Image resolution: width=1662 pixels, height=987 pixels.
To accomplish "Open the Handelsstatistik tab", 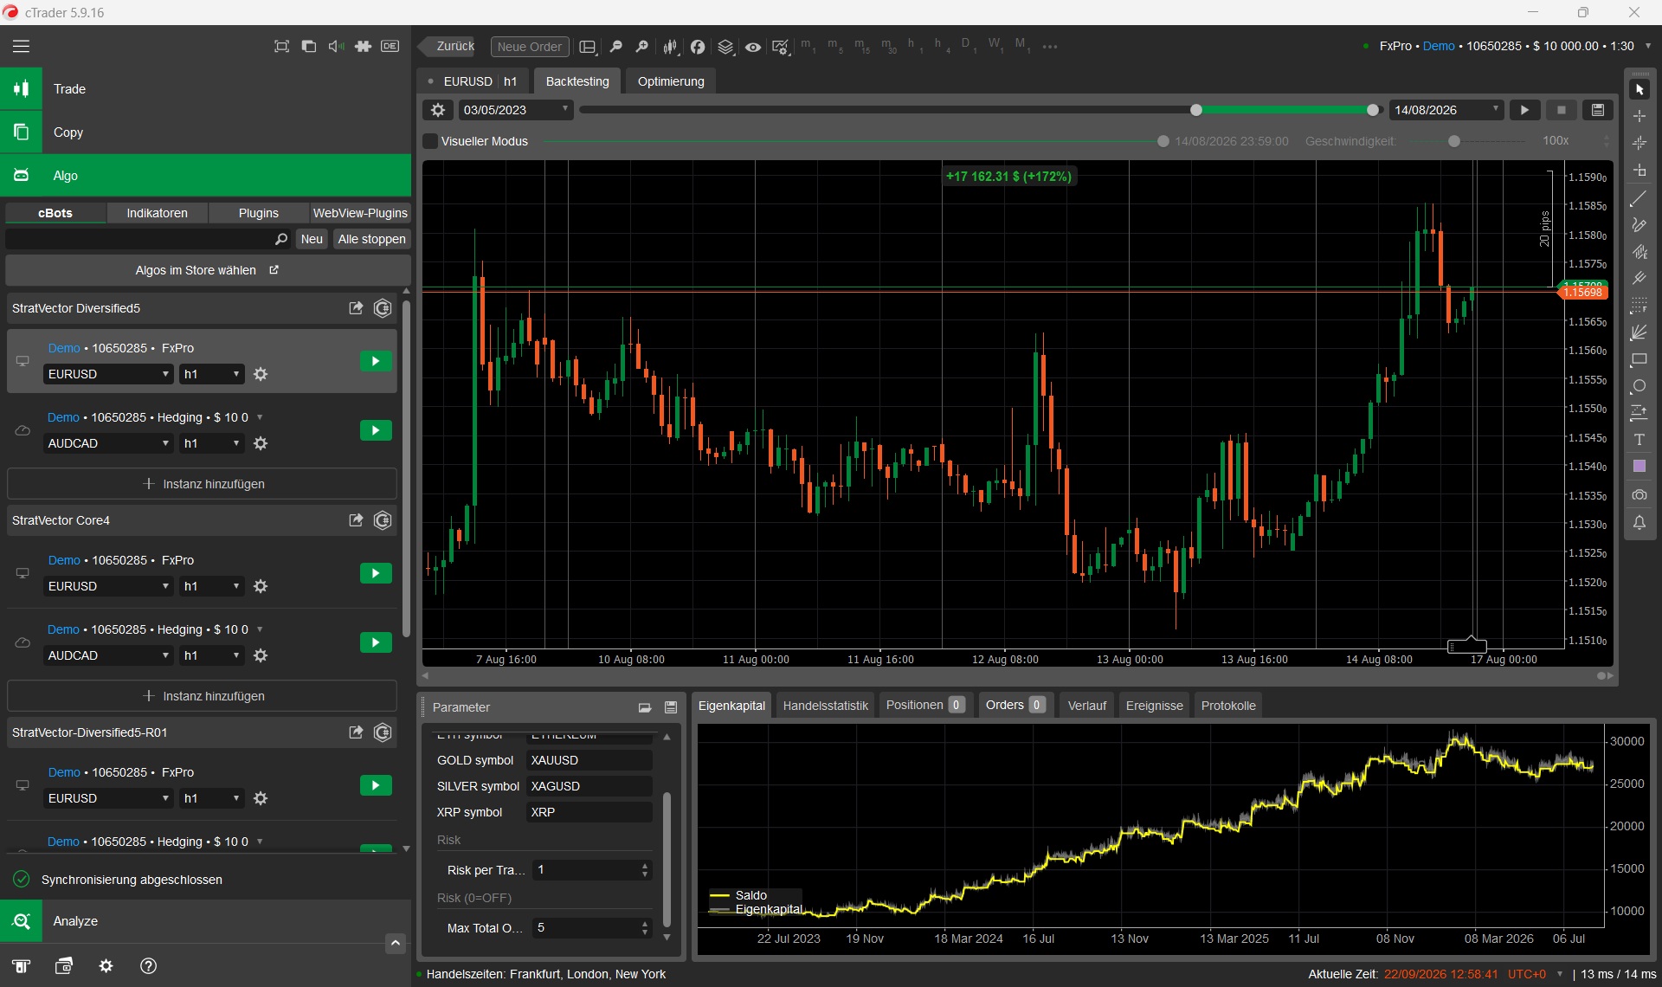I will click(825, 706).
